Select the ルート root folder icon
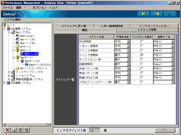The width and height of the screenshot is (181, 135). (4, 25)
